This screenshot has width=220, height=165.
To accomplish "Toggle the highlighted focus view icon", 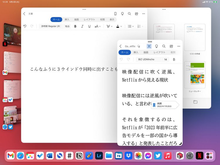I will (x=149, y=46).
